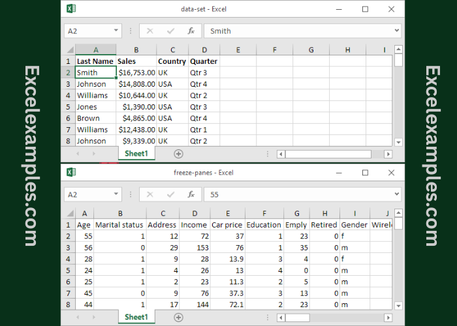The width and height of the screenshot is (457, 326).
Task: Select column E header above Car price
Action: pos(228,213)
